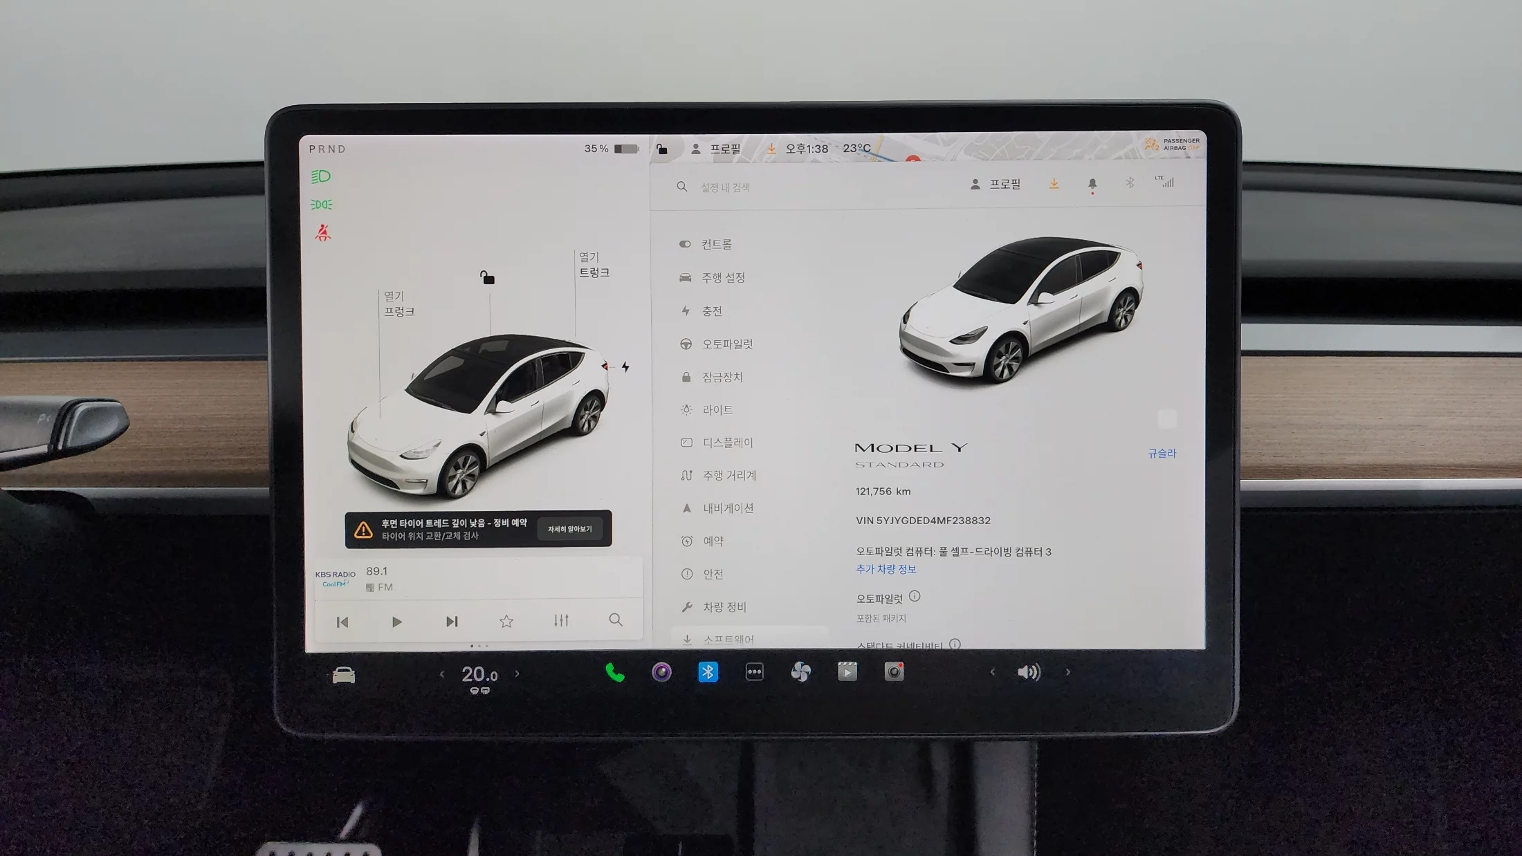
Task: Open the all-apps three-dot launcher
Action: coord(754,672)
